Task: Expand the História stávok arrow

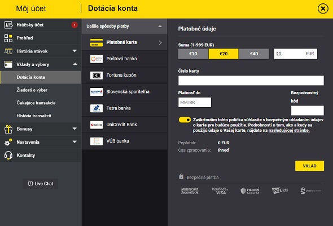Action: 75,51
